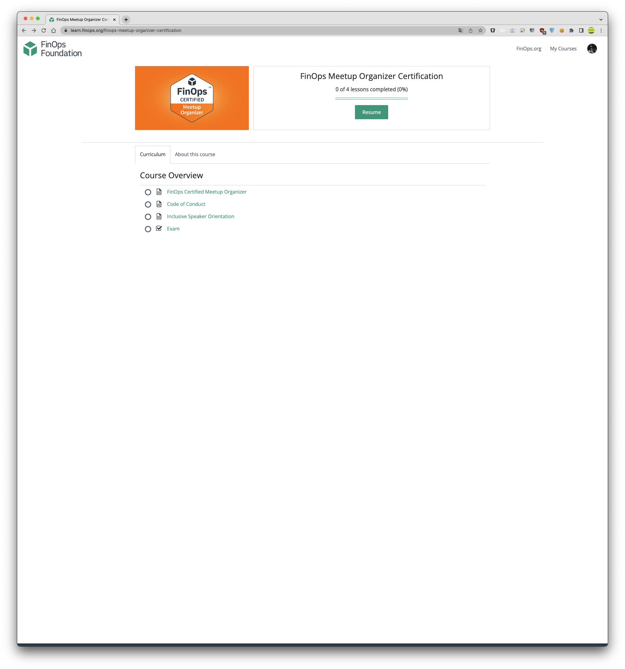Image resolution: width=625 pixels, height=669 pixels.
Task: Open the uBlock Origin extension
Action: click(542, 30)
